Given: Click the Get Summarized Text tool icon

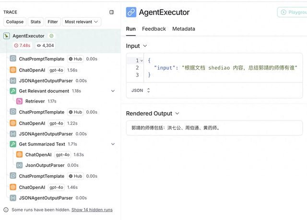Looking at the screenshot, I should point(13,144).
